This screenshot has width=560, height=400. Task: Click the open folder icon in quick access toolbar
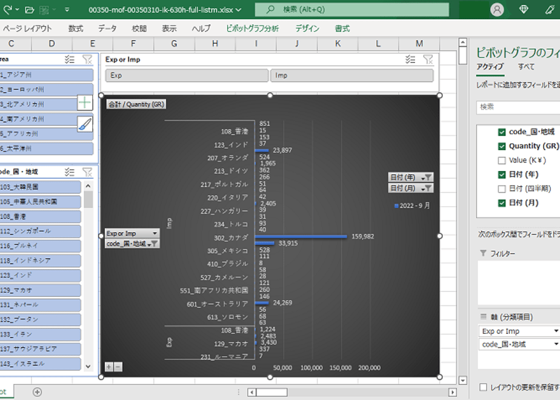(30, 10)
